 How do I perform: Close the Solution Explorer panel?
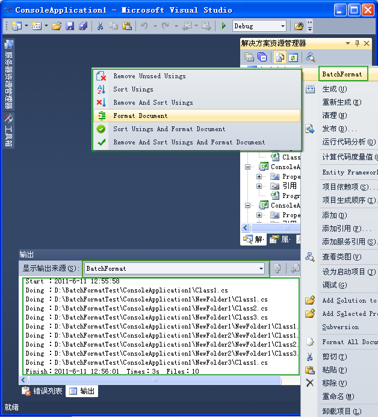coord(367,43)
